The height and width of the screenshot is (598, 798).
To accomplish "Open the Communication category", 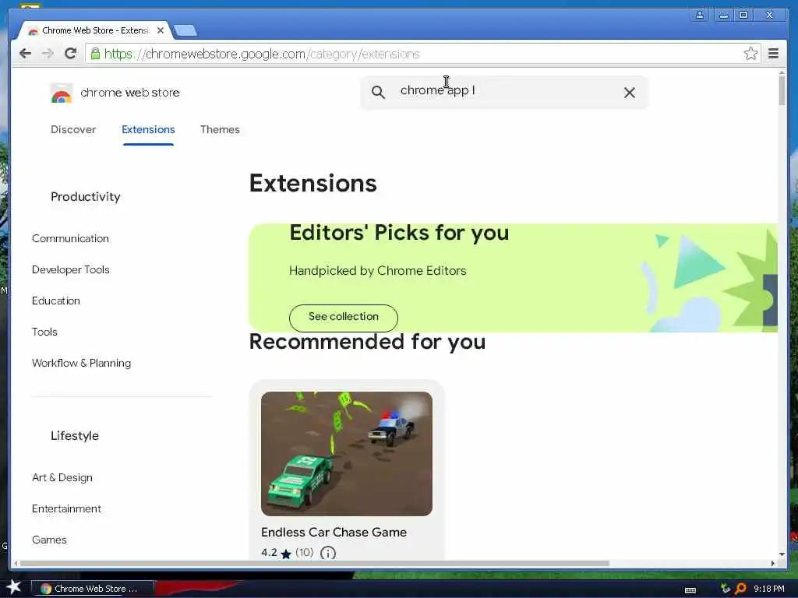I will point(70,238).
